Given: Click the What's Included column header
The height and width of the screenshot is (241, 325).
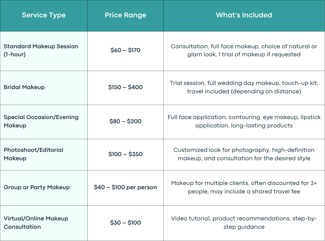Looking at the screenshot, I should [244, 15].
